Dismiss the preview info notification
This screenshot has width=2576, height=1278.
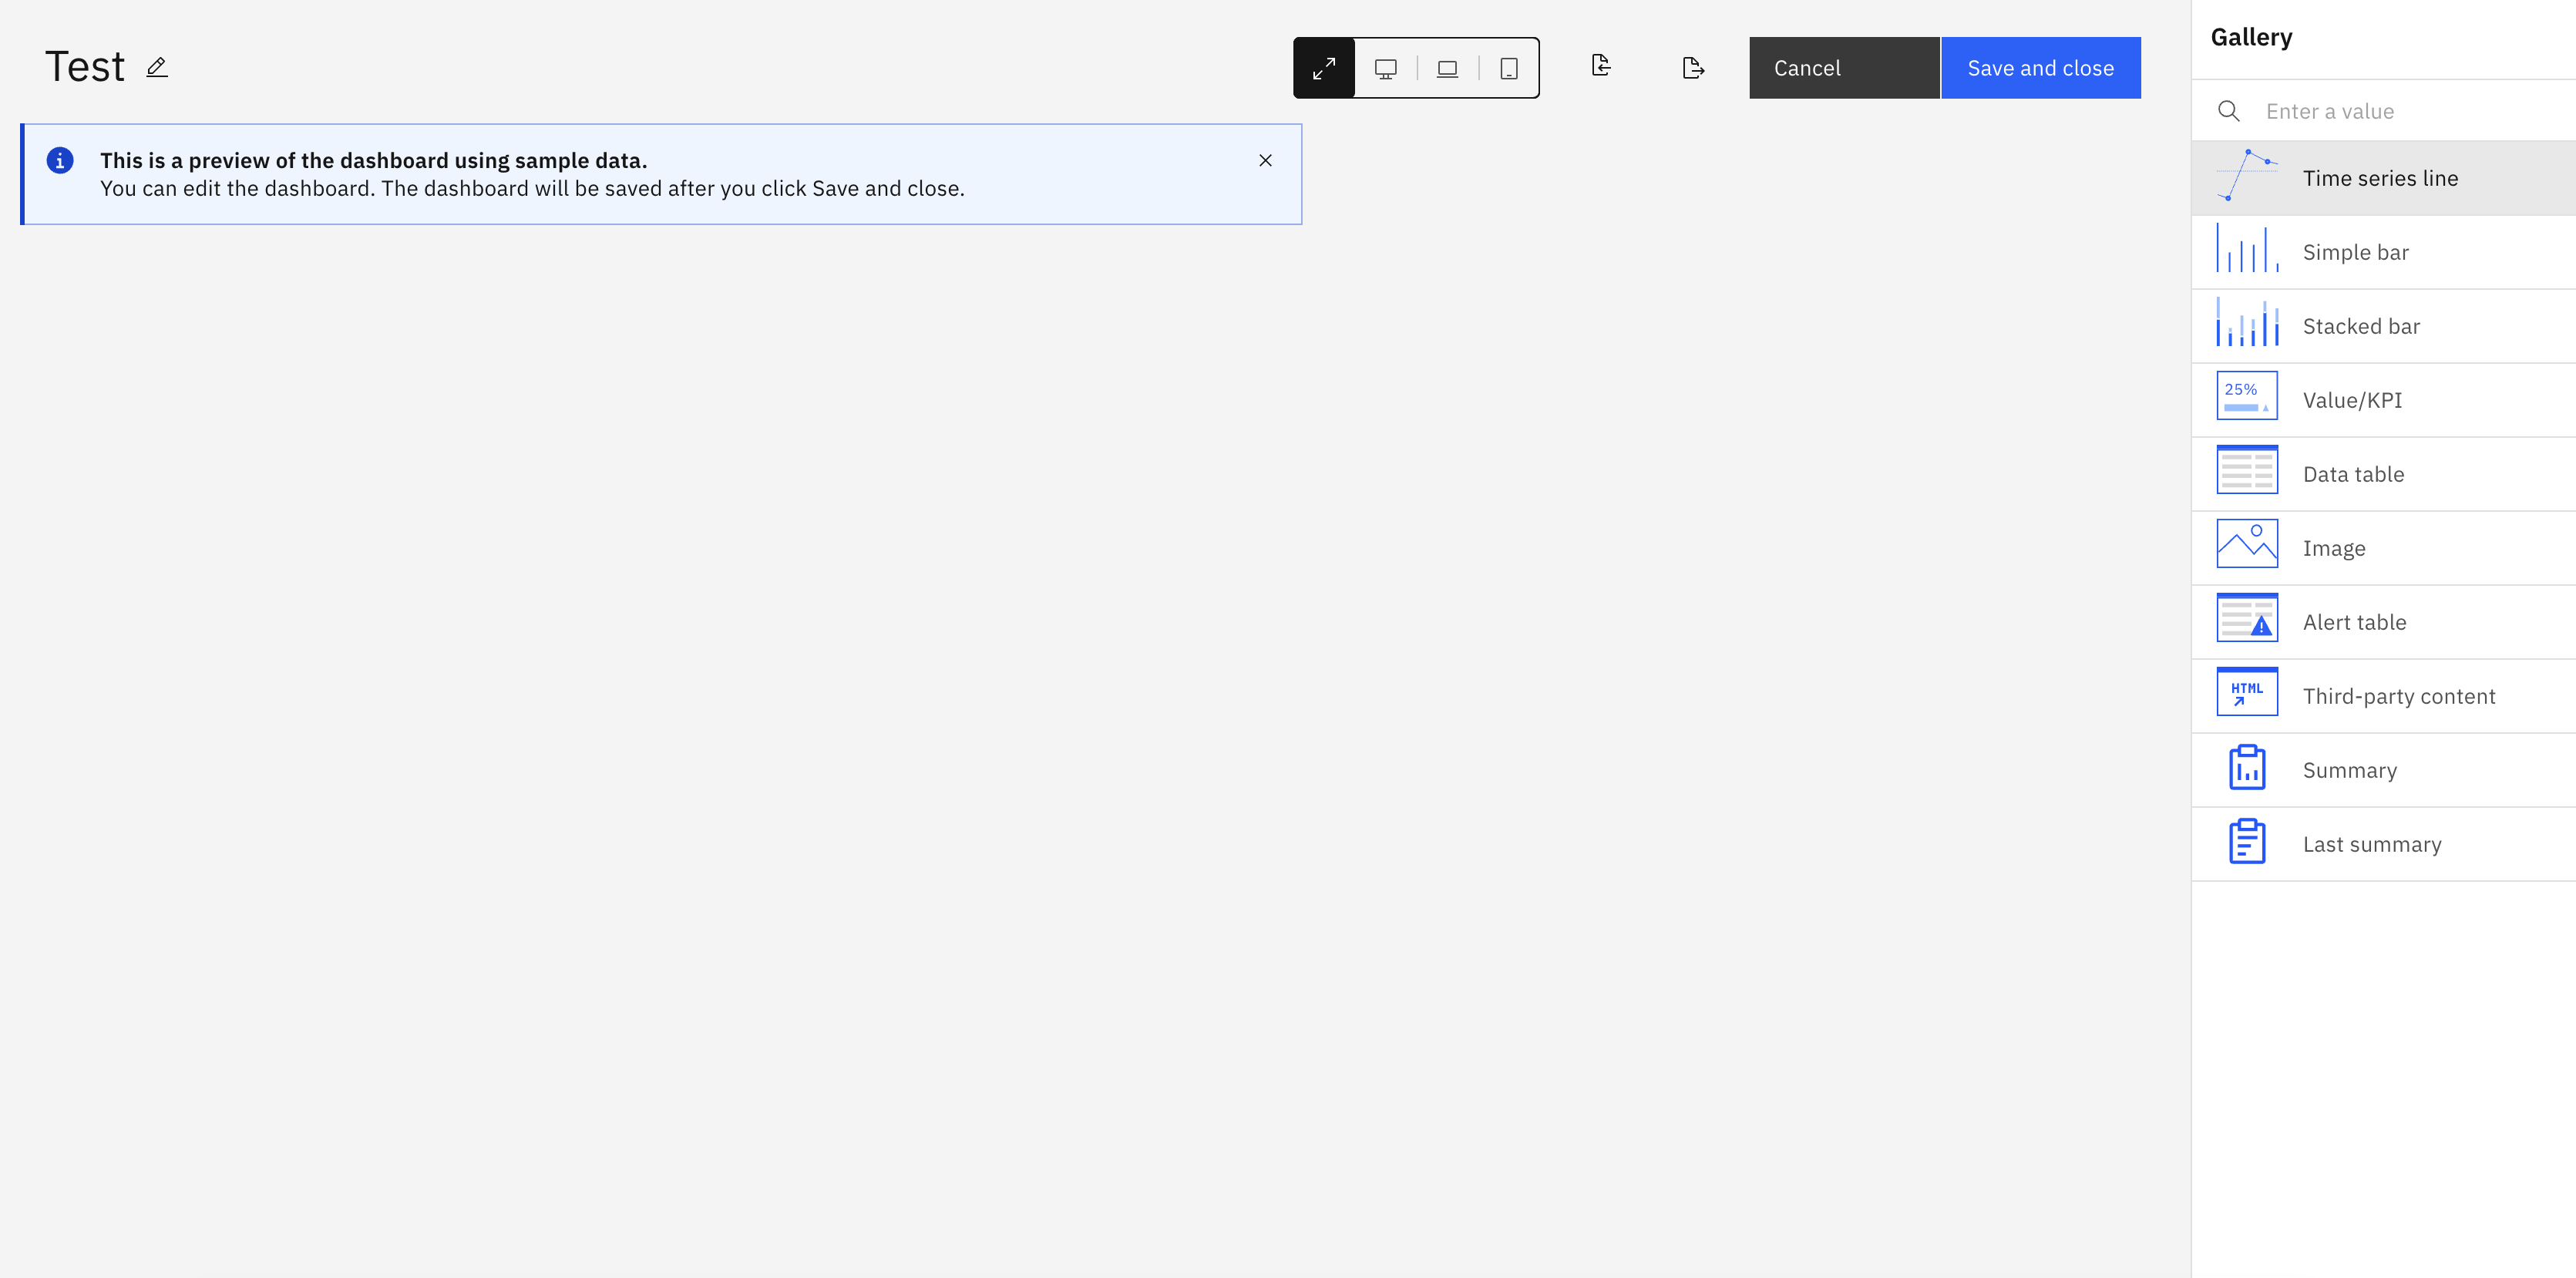coord(1265,160)
